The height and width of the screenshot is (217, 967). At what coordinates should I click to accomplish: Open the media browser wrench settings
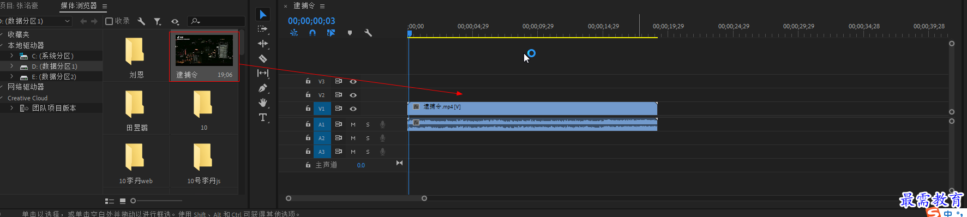click(x=141, y=21)
